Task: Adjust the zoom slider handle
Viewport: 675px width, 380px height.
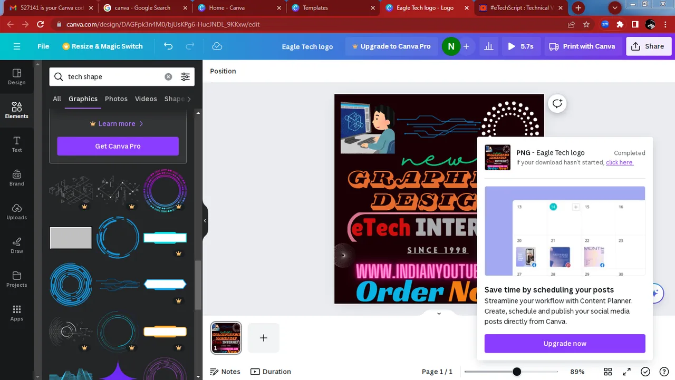Action: [x=517, y=372]
